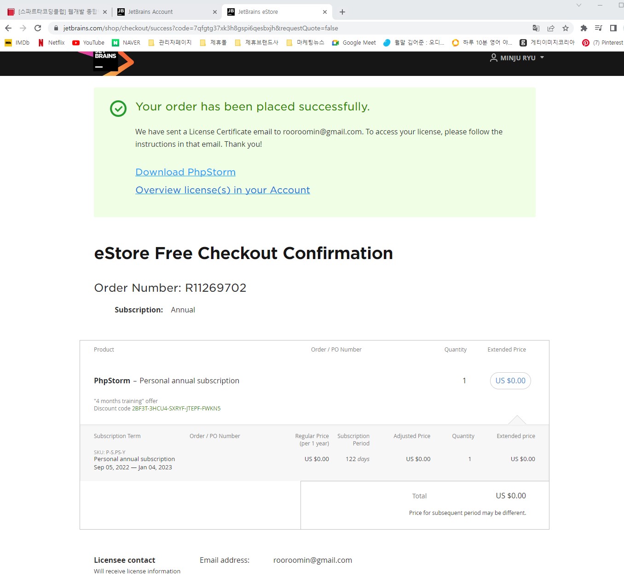Click the 'Price for subsequent period may be different.' note
This screenshot has height=583, width=624.
pyautogui.click(x=468, y=513)
